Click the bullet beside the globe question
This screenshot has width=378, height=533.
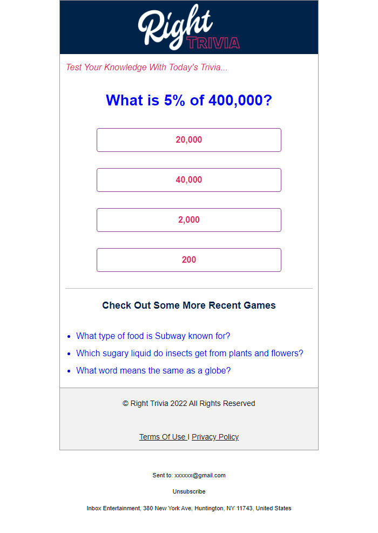(69, 371)
